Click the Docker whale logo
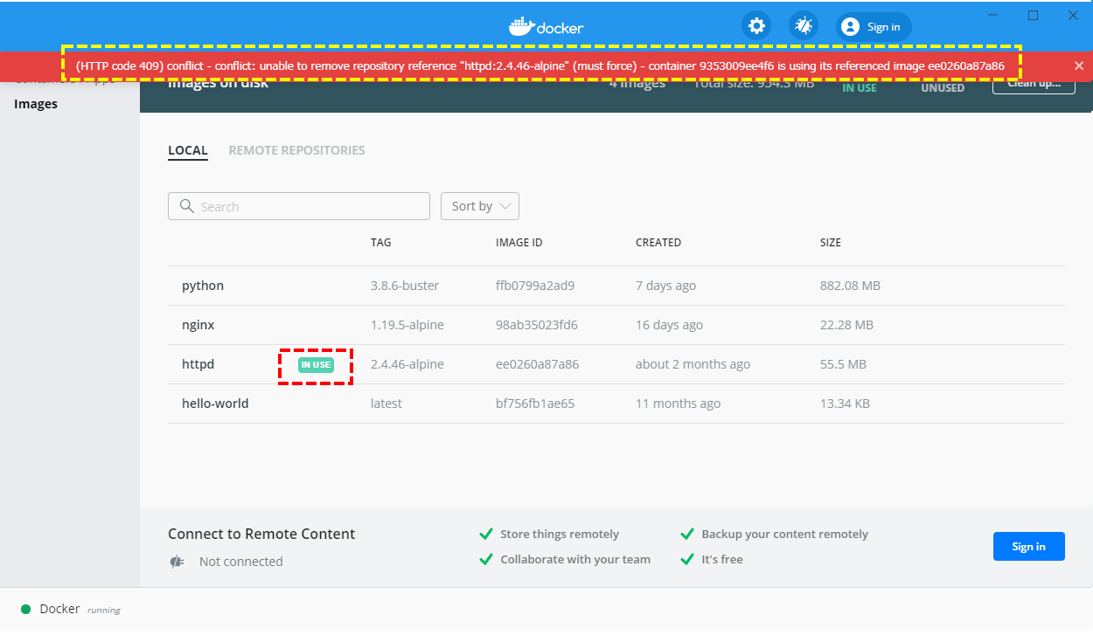Image resolution: width=1093 pixels, height=635 pixels. pos(520,27)
